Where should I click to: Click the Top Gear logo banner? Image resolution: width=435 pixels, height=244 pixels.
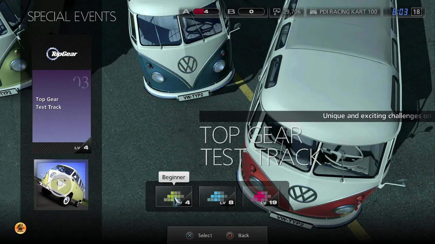coord(62,54)
